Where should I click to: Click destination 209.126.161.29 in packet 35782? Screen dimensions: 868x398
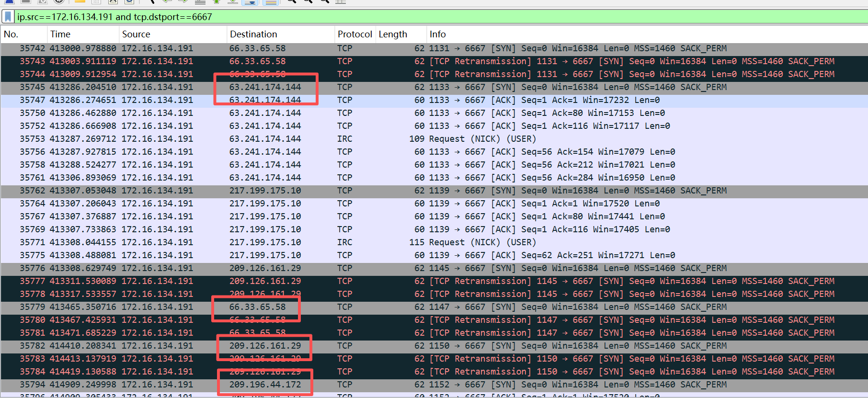click(x=265, y=346)
